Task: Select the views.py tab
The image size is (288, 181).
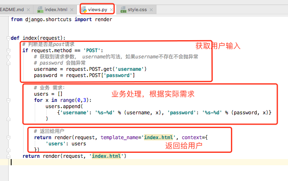Action: [98, 10]
